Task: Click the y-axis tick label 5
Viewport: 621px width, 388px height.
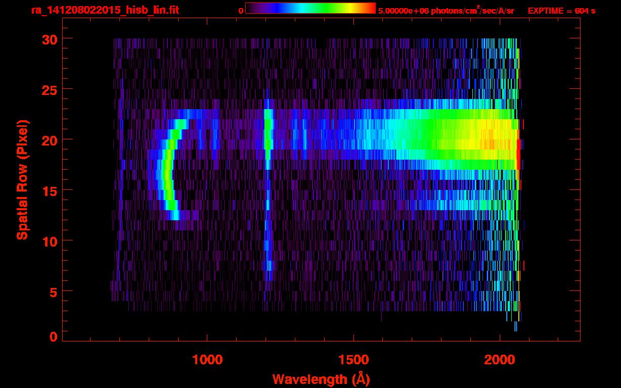Action: (x=53, y=292)
